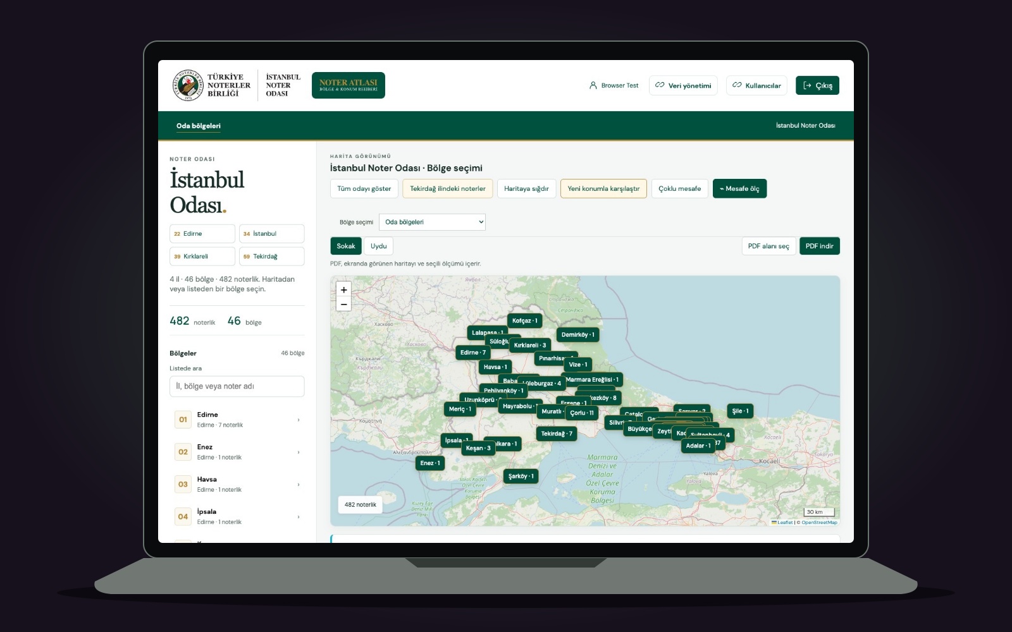Select the Oda bölgeleri tab

[x=199, y=126]
